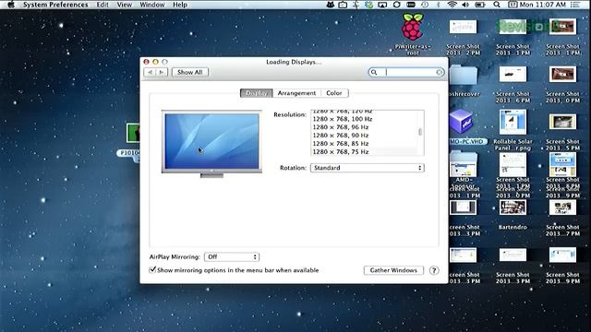Open the Apple menu
Image resolution: width=591 pixels, height=332 pixels.
click(x=11, y=5)
